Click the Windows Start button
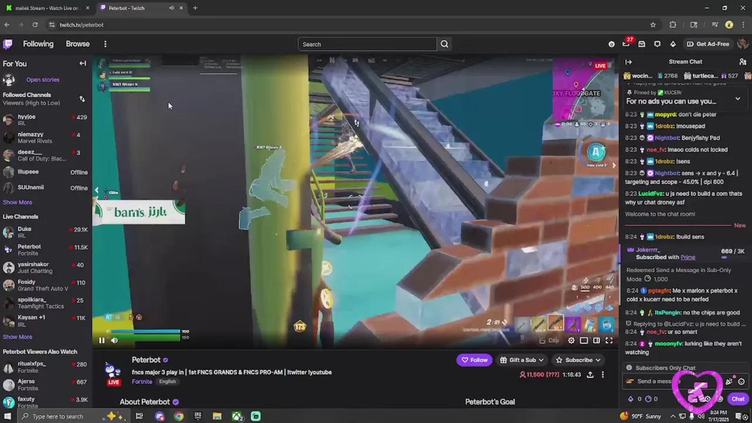Viewport: 752px width, 423px height. 8,417
